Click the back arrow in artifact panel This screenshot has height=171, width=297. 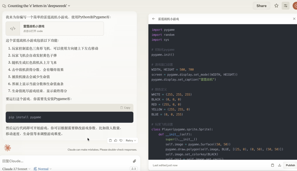coord(153,19)
